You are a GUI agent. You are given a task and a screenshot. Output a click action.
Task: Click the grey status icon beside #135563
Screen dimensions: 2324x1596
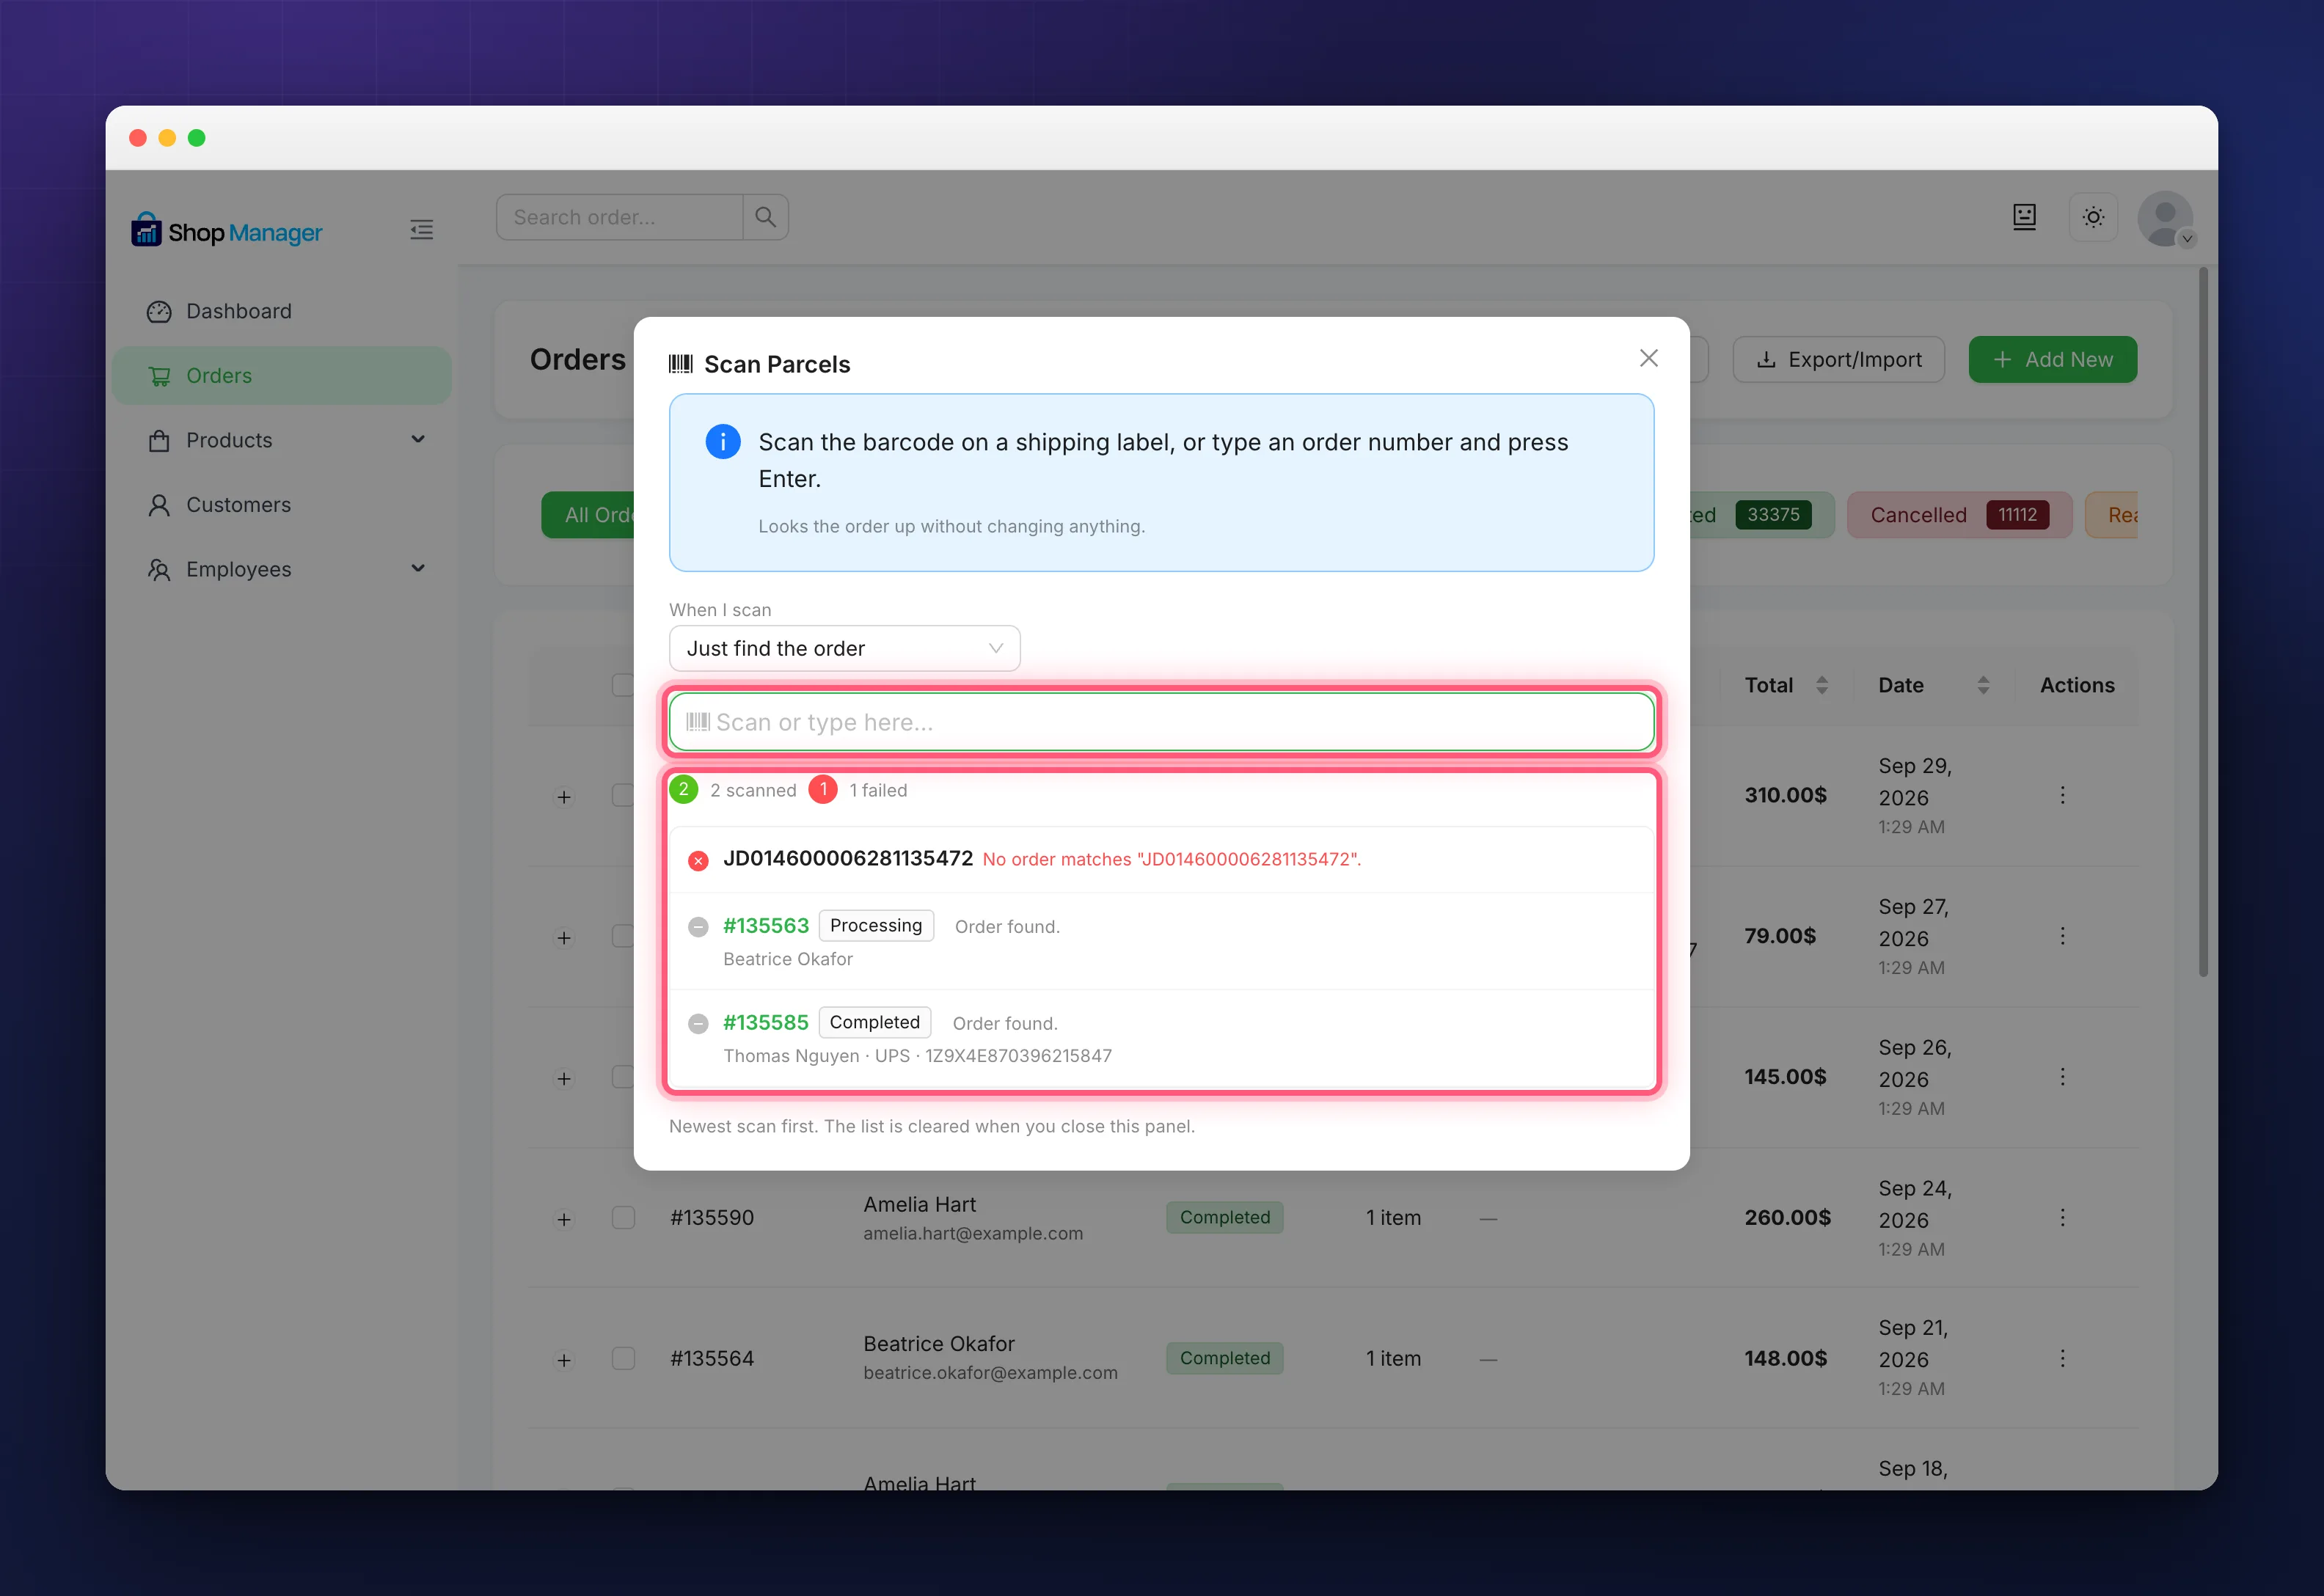point(698,927)
